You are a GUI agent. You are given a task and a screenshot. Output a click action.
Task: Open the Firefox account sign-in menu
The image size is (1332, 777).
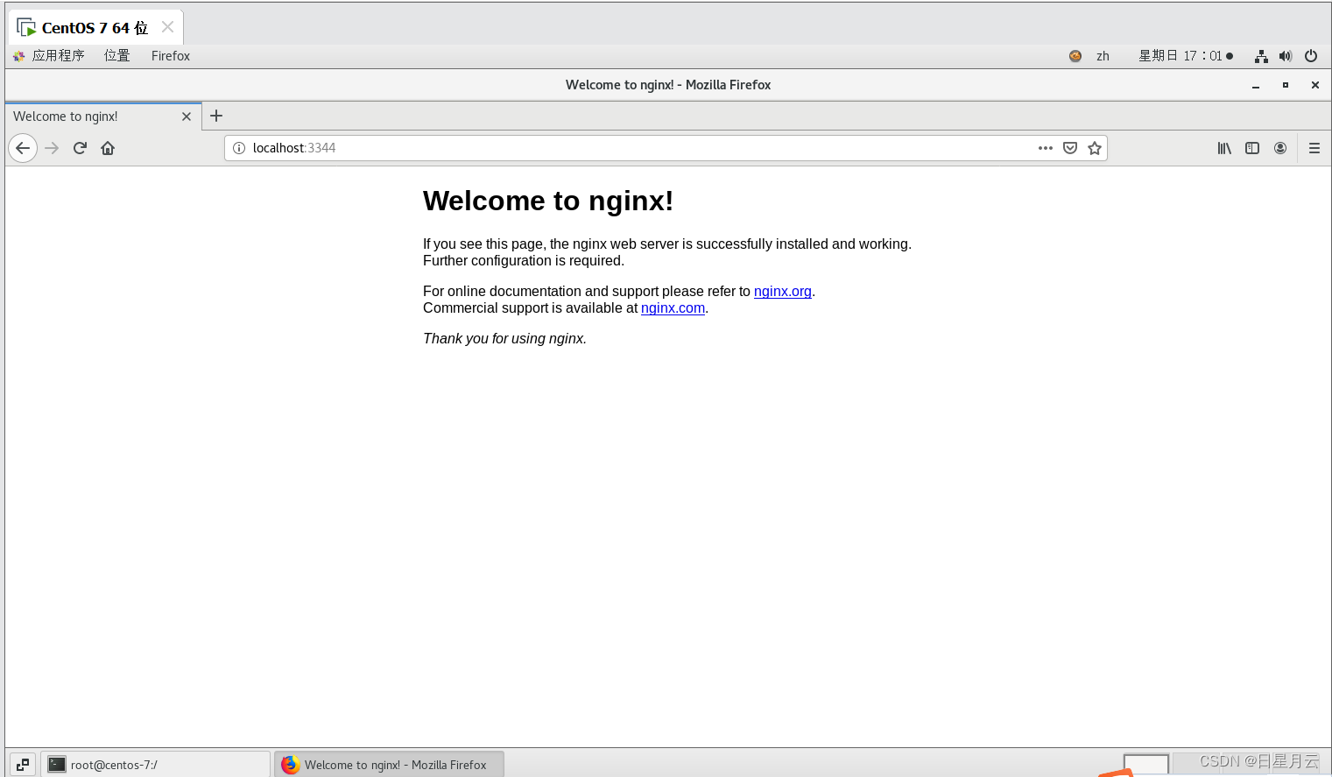click(1280, 148)
